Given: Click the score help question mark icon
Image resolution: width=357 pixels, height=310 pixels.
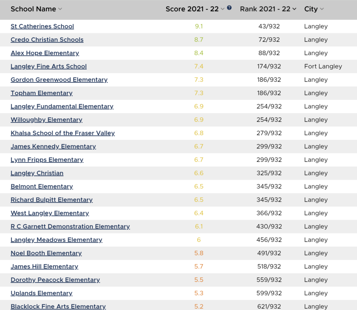Looking at the screenshot, I should [229, 8].
